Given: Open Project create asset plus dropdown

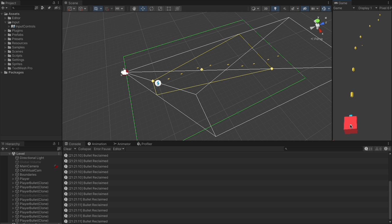Looking at the screenshot, I should click(4, 8).
